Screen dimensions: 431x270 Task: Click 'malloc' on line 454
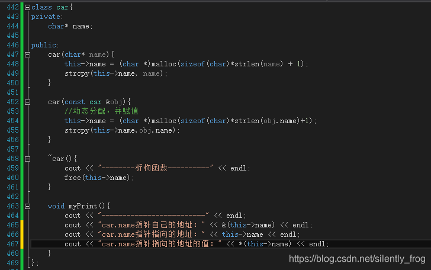(163, 121)
